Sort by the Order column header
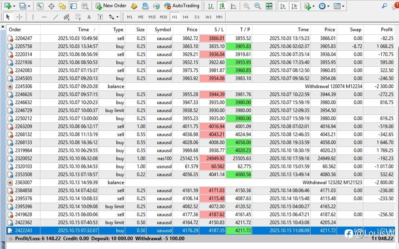The image size is (399, 249). coord(23,30)
